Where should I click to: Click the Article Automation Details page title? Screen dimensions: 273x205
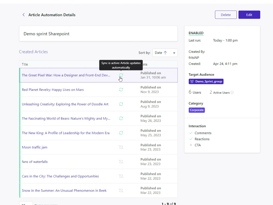point(52,15)
